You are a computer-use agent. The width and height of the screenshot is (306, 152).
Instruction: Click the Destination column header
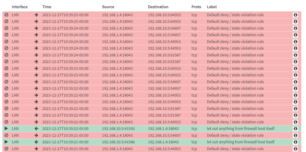click(158, 7)
